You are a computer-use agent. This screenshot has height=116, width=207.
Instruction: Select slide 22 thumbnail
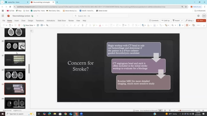tap(15, 75)
